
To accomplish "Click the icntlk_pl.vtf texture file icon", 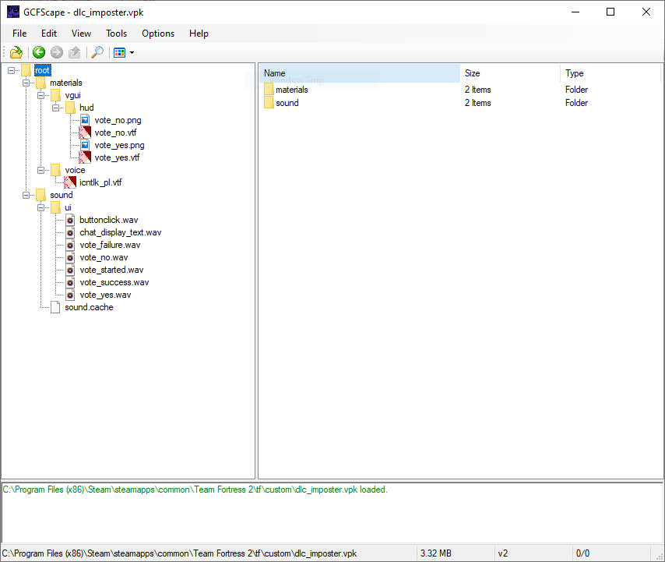I will coord(70,182).
